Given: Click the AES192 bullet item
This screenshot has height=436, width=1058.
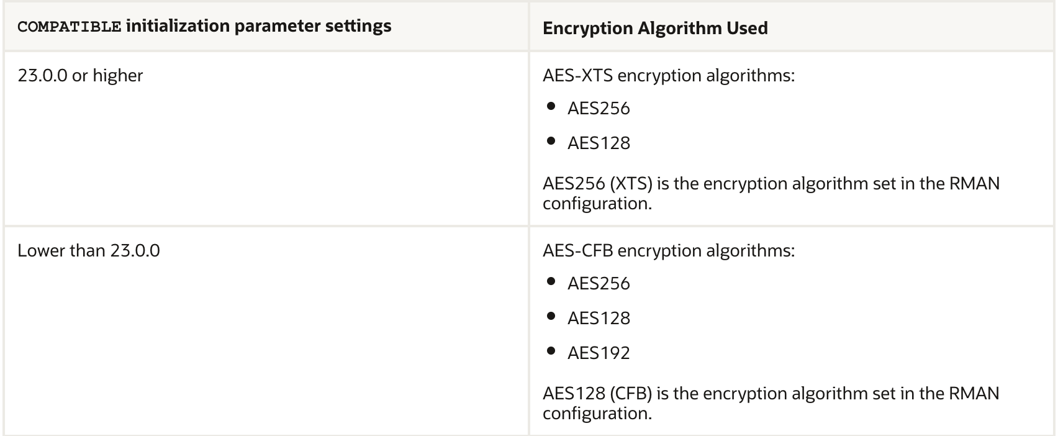Looking at the screenshot, I should pyautogui.click(x=599, y=353).
